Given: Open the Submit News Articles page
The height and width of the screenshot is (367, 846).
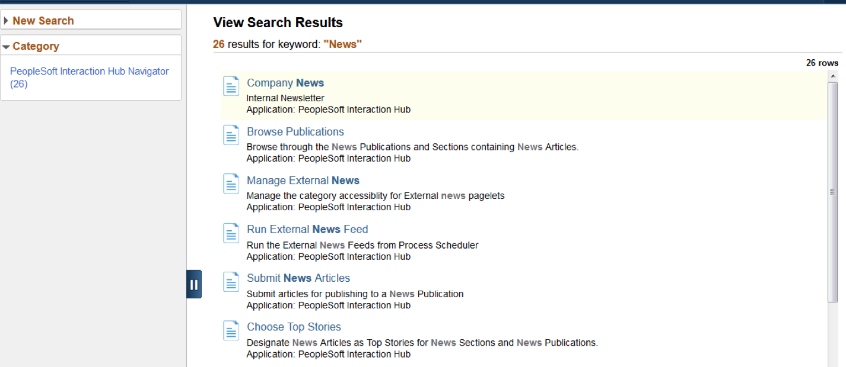Looking at the screenshot, I should 298,278.
